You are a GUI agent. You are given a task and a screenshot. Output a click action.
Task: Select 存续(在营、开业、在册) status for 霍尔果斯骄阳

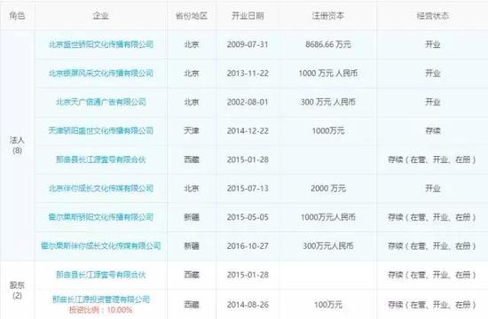432,217
